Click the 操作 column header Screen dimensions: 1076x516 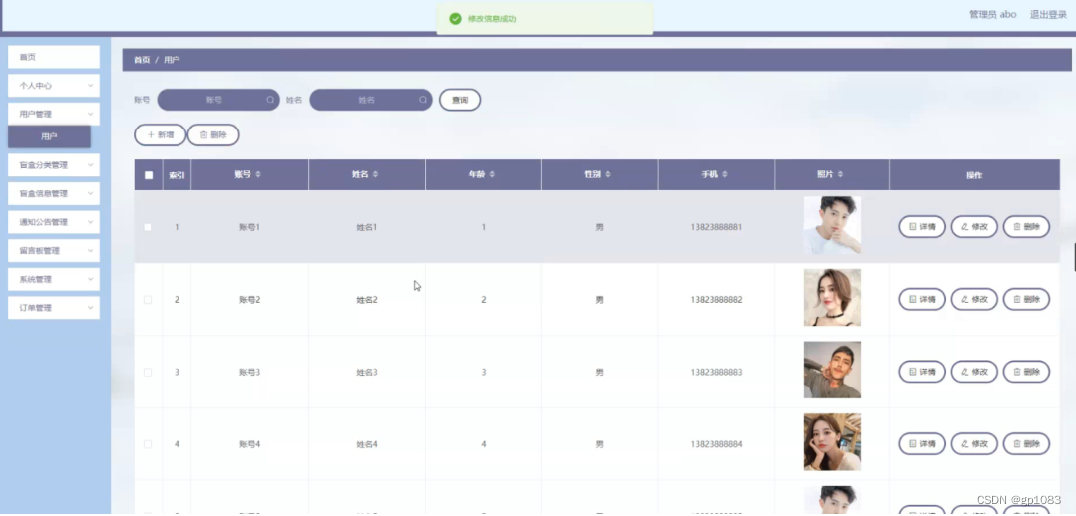tap(974, 174)
